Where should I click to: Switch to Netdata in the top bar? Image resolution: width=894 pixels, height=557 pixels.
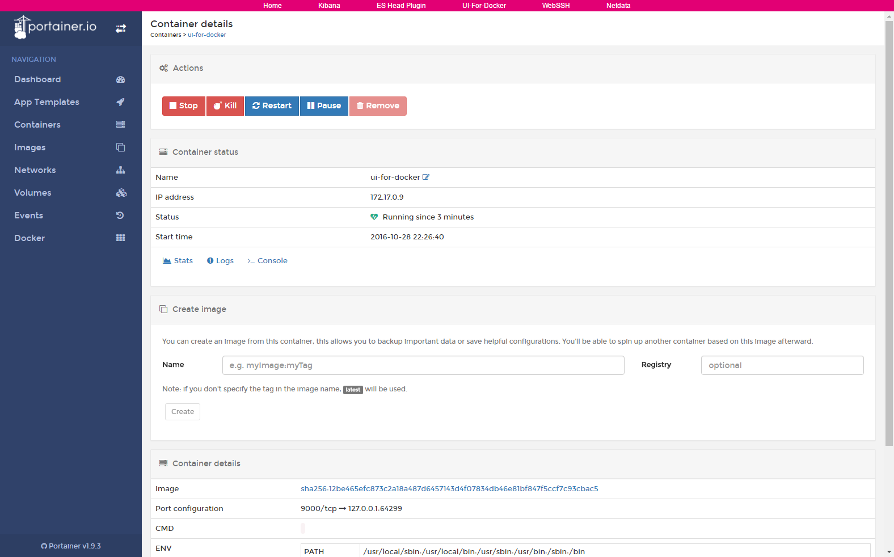(x=618, y=6)
